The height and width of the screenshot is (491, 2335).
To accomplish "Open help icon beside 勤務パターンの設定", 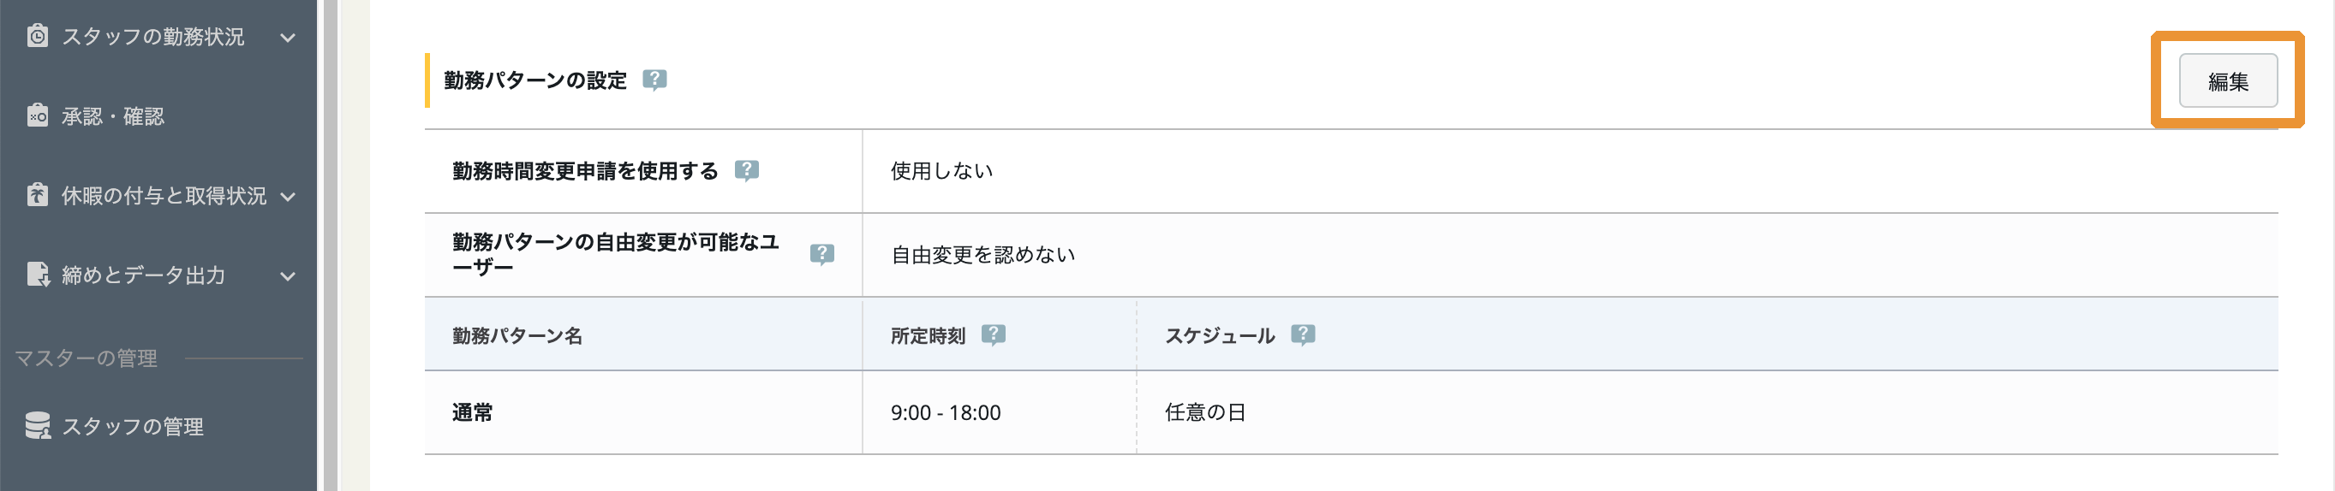I will tap(654, 80).
